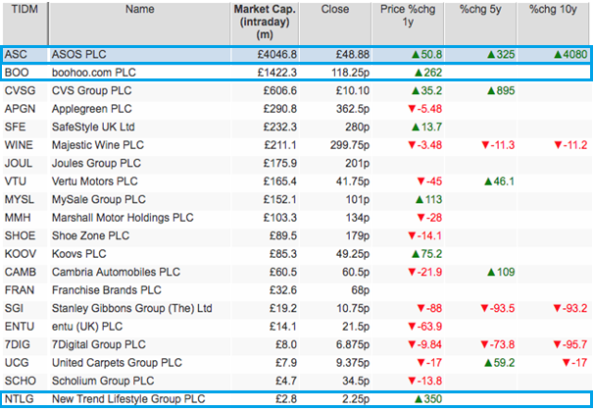Select Cambria Automobiles PLC name cell
Screen dimensions: 594x412
116,273
